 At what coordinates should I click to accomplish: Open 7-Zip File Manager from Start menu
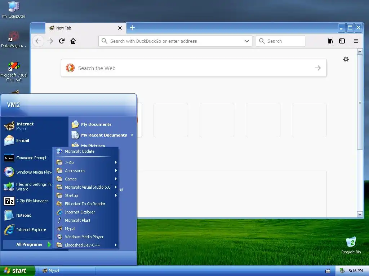pos(28,201)
